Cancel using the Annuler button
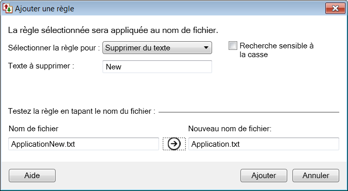348x191 pixels. tap(316, 176)
